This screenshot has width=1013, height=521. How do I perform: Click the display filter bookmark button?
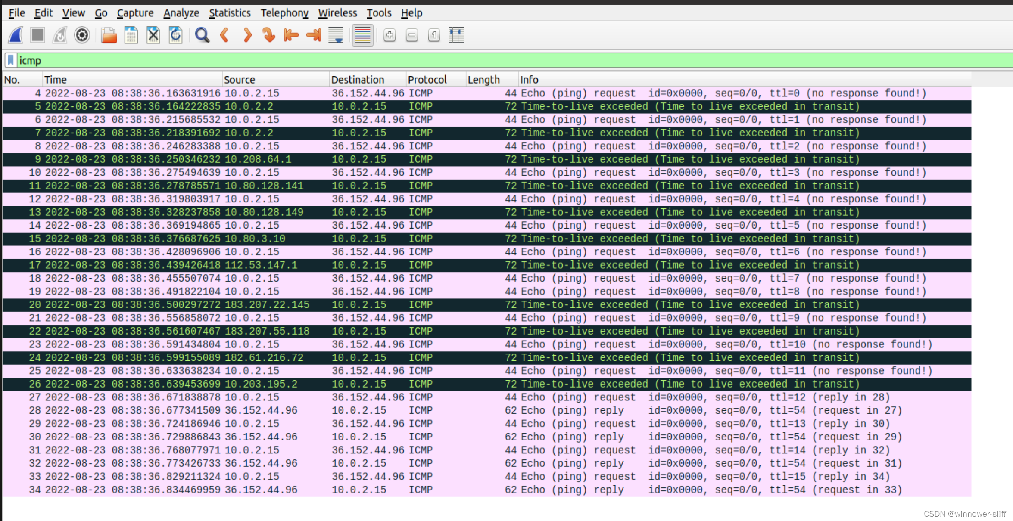[x=11, y=61]
